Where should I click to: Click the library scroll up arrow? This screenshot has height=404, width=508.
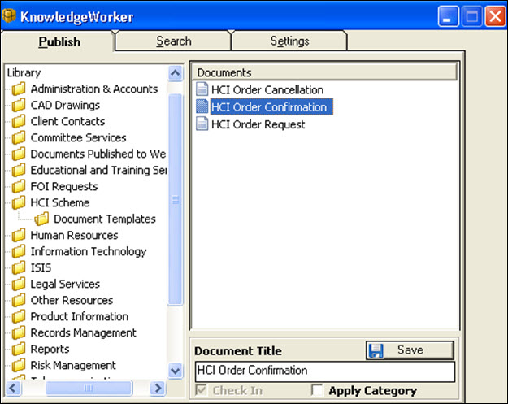pyautogui.click(x=176, y=73)
